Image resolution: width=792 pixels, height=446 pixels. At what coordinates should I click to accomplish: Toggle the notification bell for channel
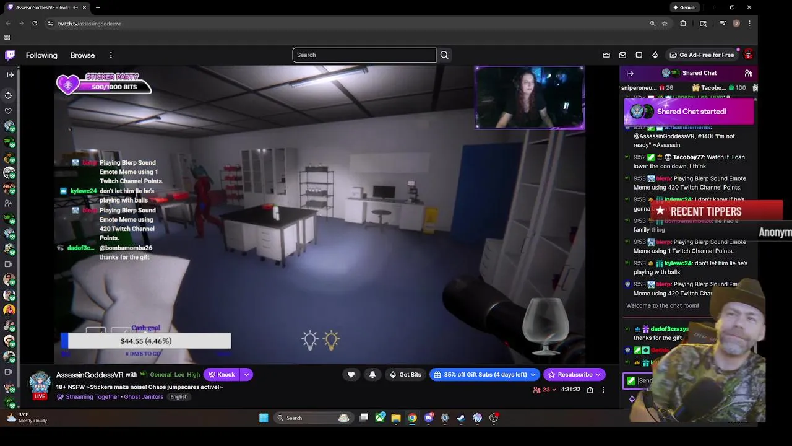click(x=372, y=374)
